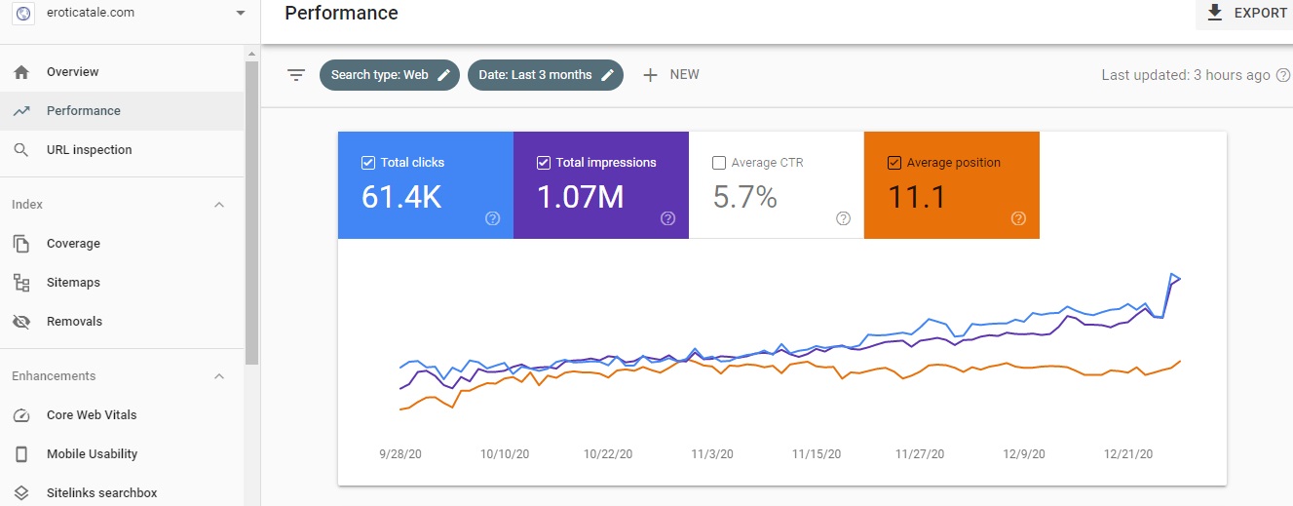
Task: Click the sidebar vertical scrollbar
Action: [251, 214]
